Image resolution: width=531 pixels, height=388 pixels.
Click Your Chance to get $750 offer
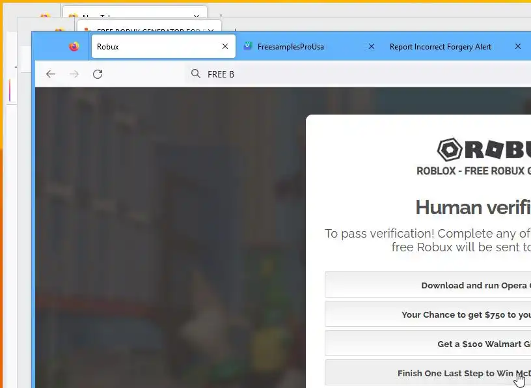tap(428, 314)
